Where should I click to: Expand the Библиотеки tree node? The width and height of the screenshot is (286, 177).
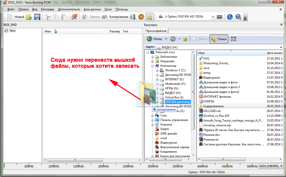(152, 57)
